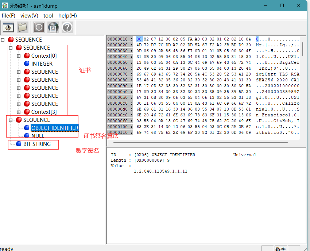Click the first toolbar icon with gear image
Image resolution: width=310 pixels, height=251 pixels.
[8, 27]
